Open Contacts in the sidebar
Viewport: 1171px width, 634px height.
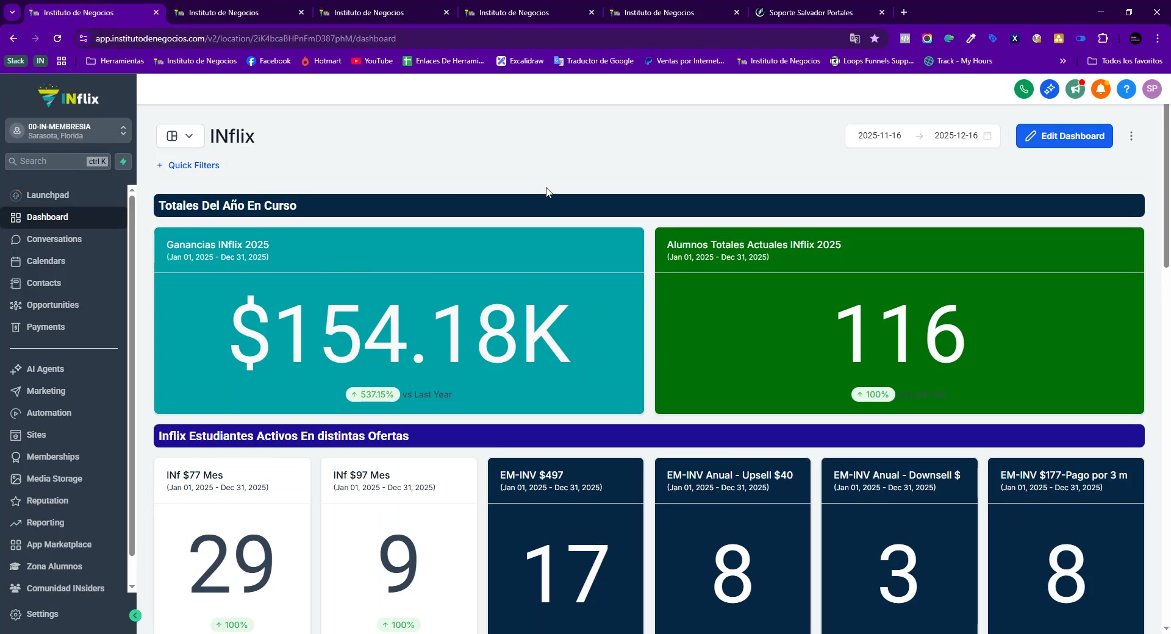64,283
